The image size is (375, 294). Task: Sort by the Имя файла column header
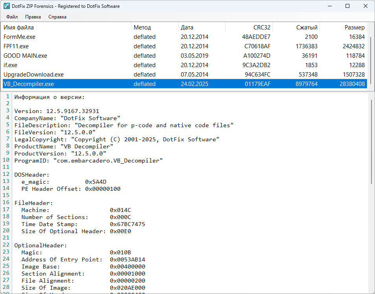(x=66, y=27)
